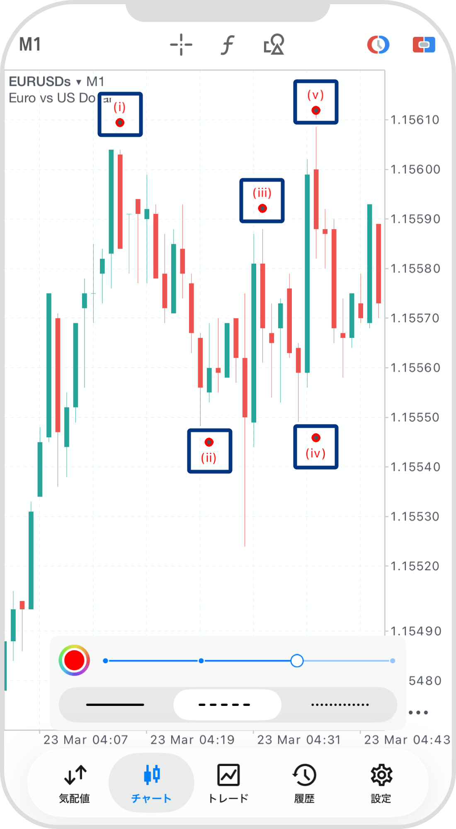
Task: Open the red color picker swatch
Action: pyautogui.click(x=74, y=660)
